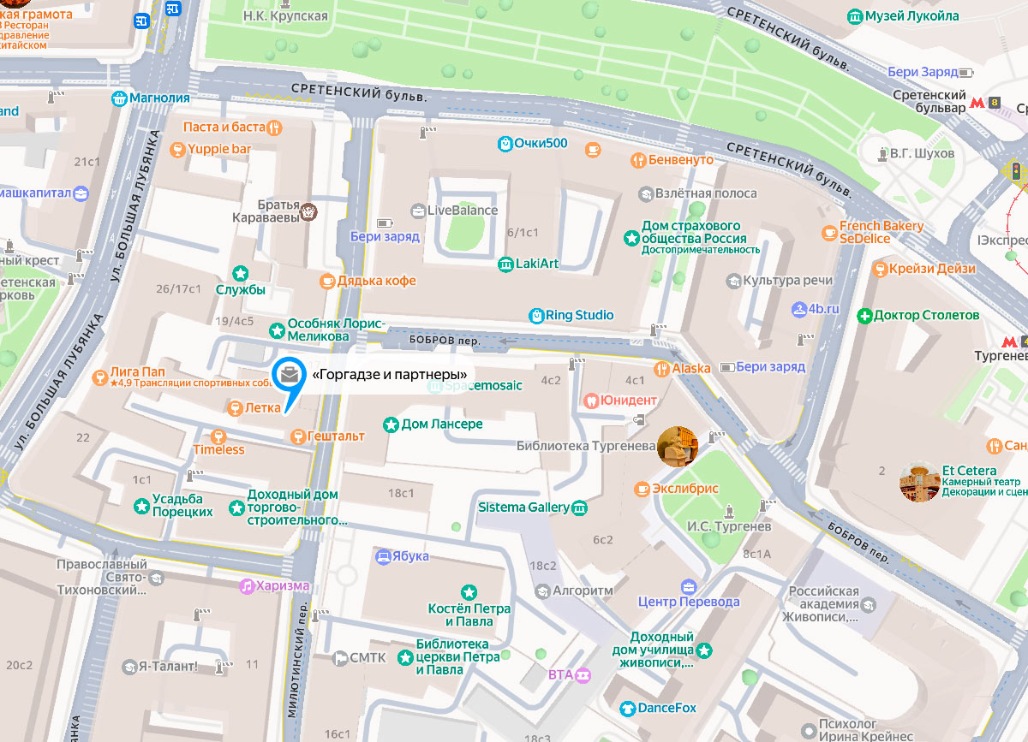This screenshot has height=742, width=1028.
Task: Open the Et Cetera theatre photo thumbnail
Action: (920, 481)
